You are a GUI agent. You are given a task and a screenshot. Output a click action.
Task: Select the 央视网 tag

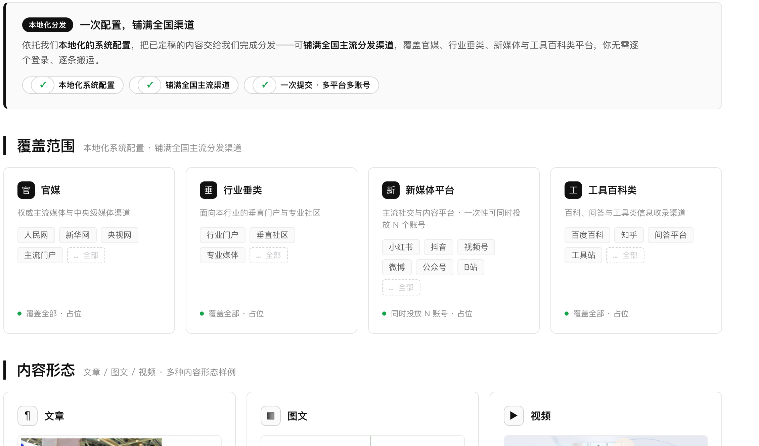(x=120, y=235)
